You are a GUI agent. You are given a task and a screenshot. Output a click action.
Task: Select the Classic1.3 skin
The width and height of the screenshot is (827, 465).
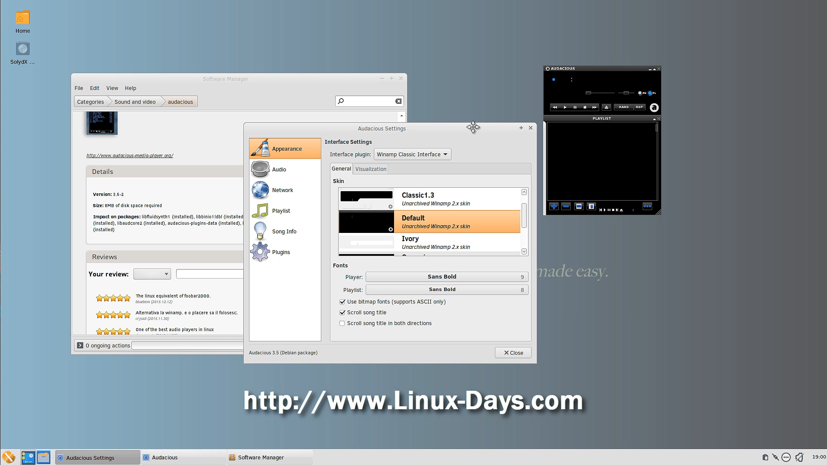[x=429, y=199]
